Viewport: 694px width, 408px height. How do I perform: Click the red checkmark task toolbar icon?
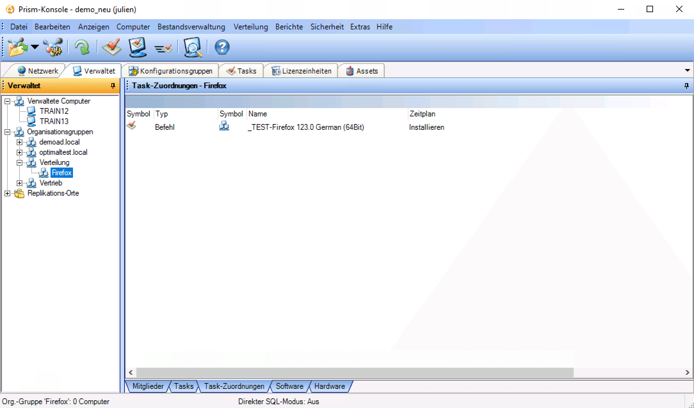[x=112, y=47]
